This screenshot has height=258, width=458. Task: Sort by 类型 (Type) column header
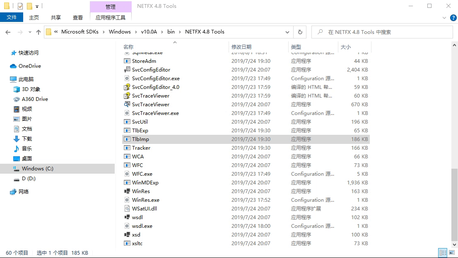(313, 47)
